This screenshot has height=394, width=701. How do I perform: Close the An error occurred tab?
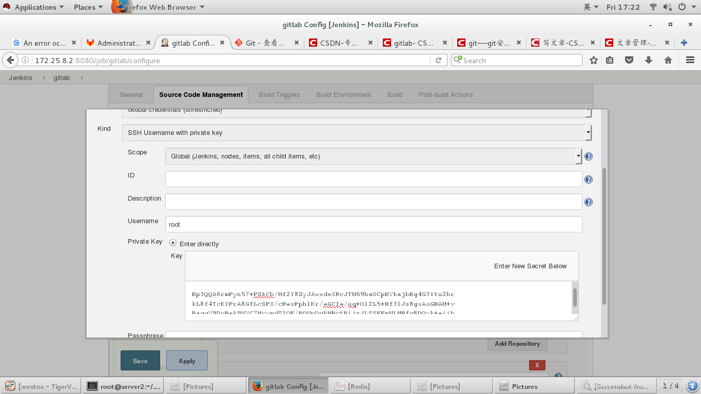(x=74, y=43)
